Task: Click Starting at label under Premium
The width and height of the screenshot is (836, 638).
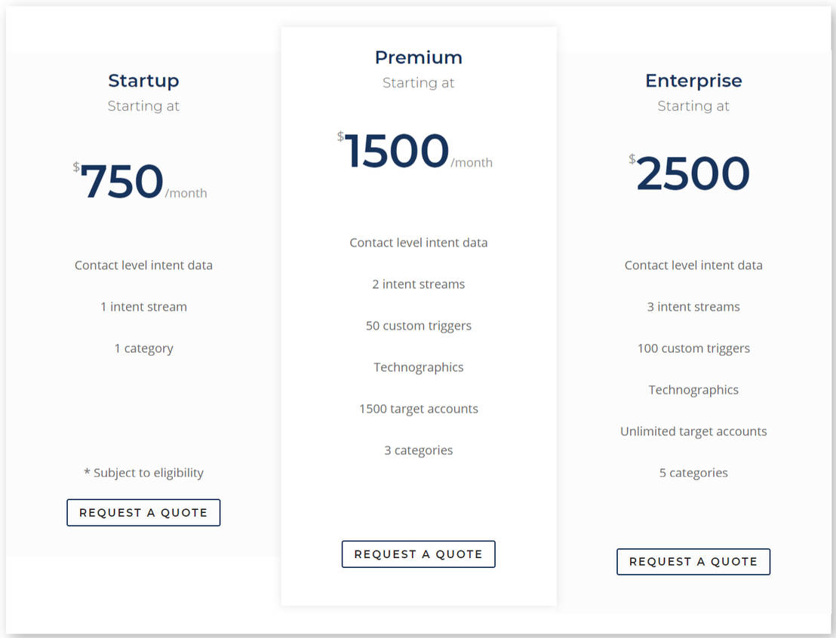Action: [x=419, y=83]
